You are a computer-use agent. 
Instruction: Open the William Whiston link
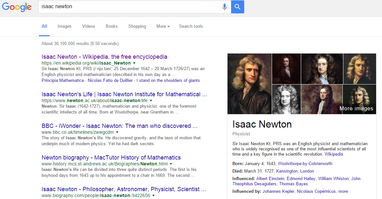tap(333, 179)
